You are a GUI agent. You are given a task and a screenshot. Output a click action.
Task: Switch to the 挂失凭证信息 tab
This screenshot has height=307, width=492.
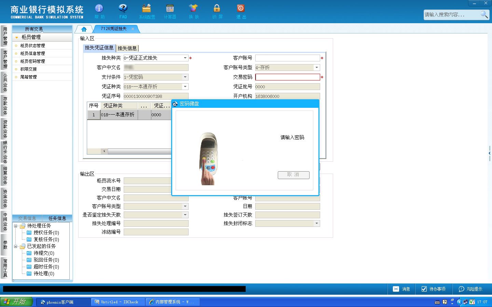pyautogui.click(x=99, y=48)
